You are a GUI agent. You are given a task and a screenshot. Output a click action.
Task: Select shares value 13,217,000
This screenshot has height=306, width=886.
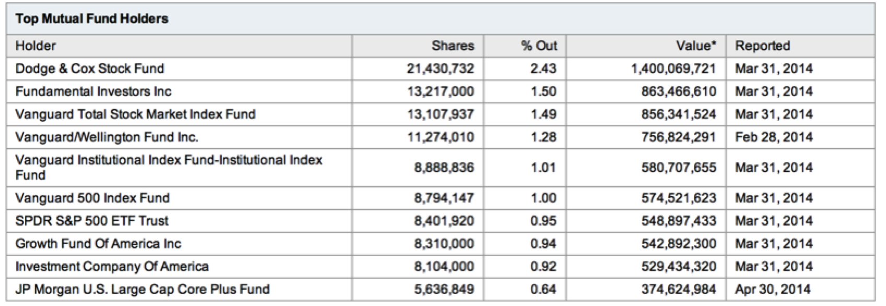tap(441, 92)
